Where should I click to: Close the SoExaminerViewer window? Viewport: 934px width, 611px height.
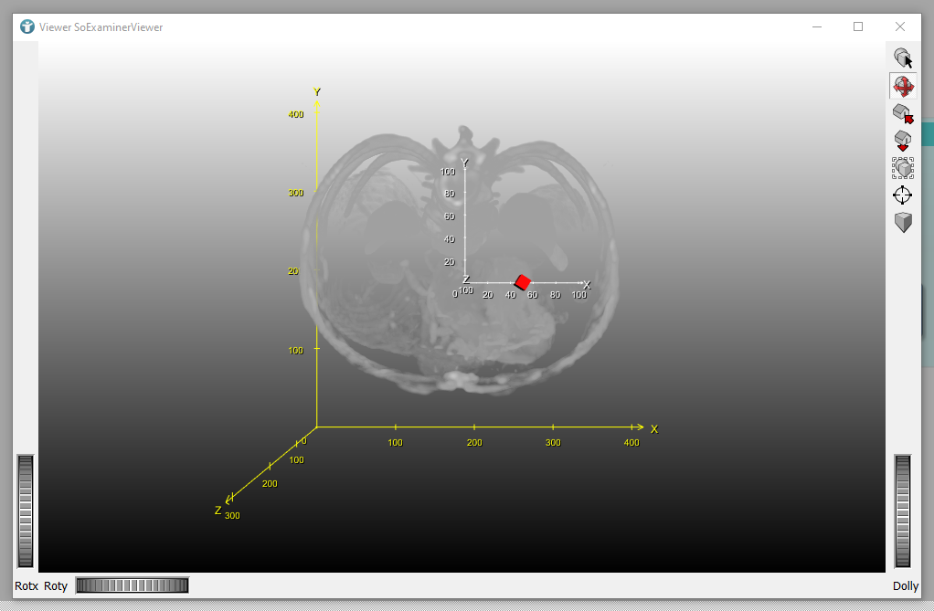click(x=900, y=26)
